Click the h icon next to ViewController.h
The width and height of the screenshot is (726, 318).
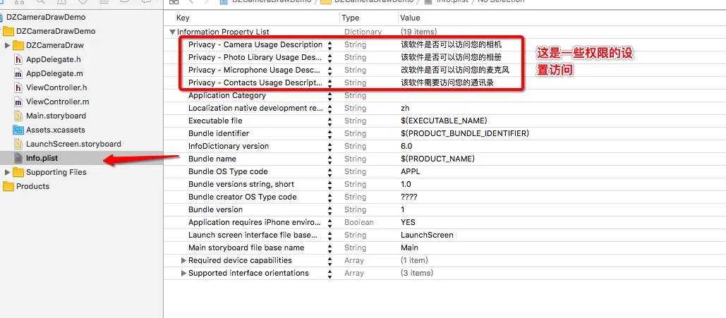pos(18,87)
